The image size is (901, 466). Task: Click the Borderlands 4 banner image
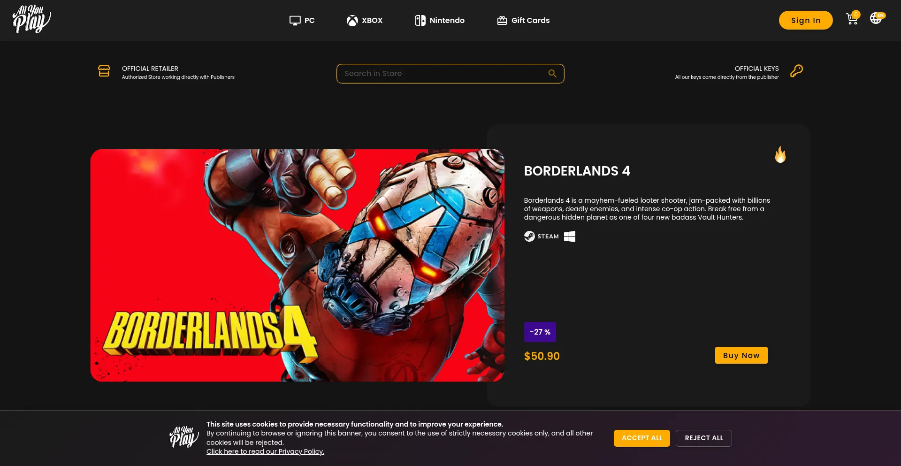pos(297,265)
